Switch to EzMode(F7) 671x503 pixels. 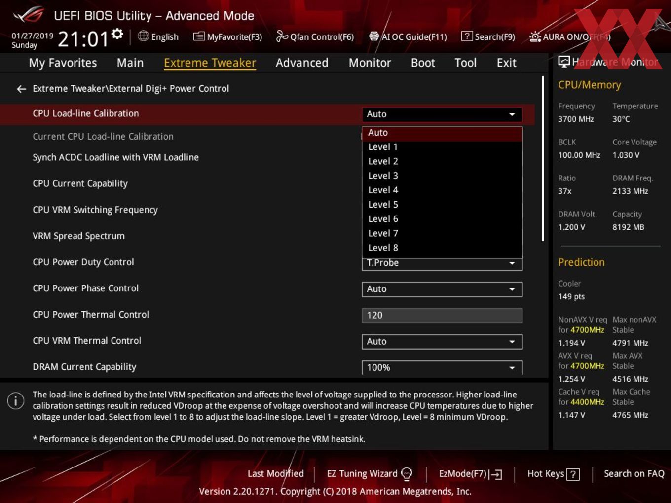(x=470, y=474)
